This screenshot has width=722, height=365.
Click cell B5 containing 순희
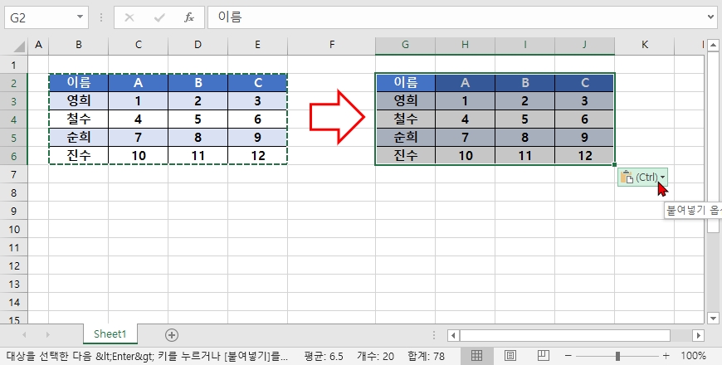pos(79,137)
